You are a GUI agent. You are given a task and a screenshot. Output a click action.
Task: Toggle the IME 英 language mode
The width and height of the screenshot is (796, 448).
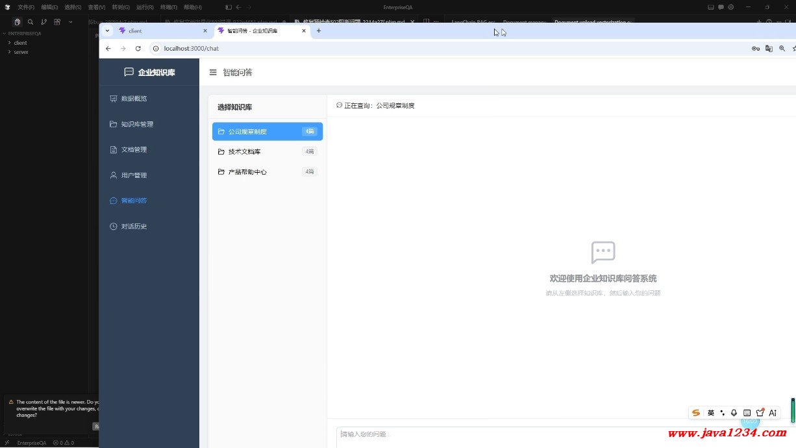[711, 413]
